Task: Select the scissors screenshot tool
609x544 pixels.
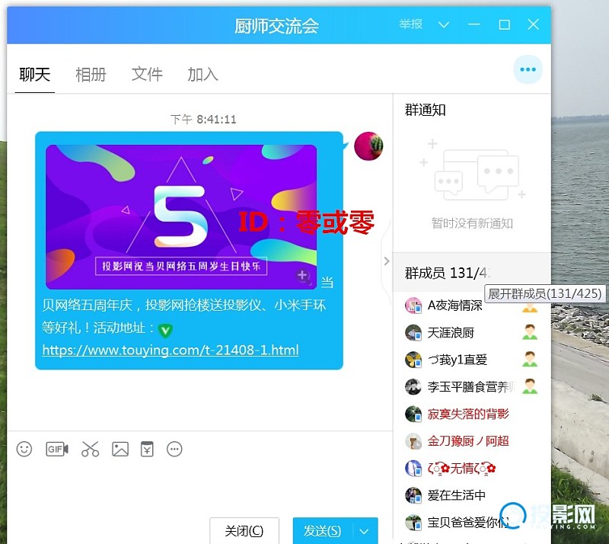Action: pyautogui.click(x=90, y=449)
